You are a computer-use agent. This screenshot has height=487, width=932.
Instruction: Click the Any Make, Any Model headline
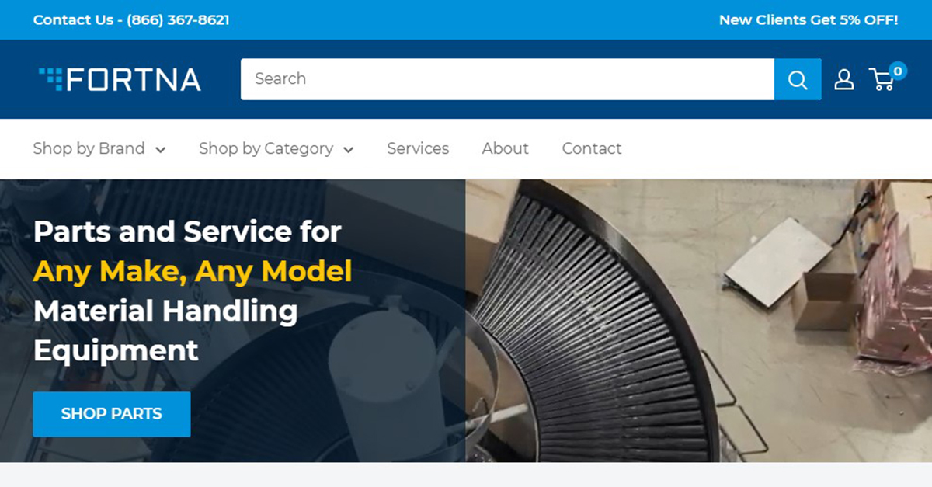pos(193,271)
